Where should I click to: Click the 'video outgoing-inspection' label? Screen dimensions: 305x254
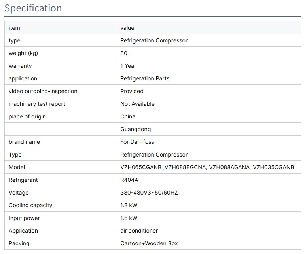pos(43,91)
